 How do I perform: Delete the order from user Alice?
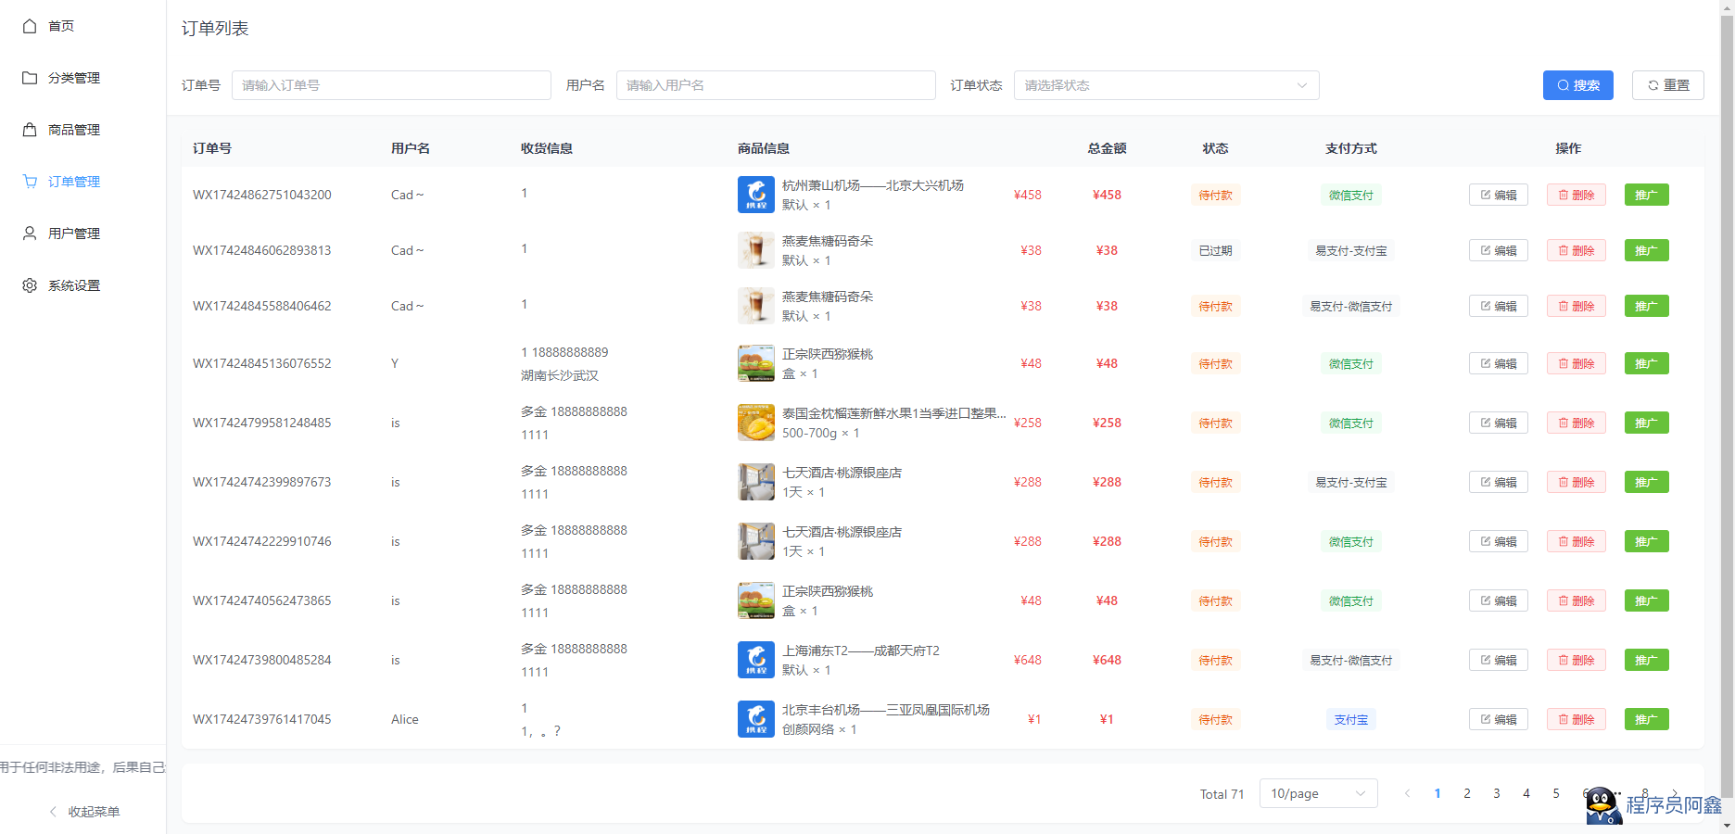[1576, 719]
